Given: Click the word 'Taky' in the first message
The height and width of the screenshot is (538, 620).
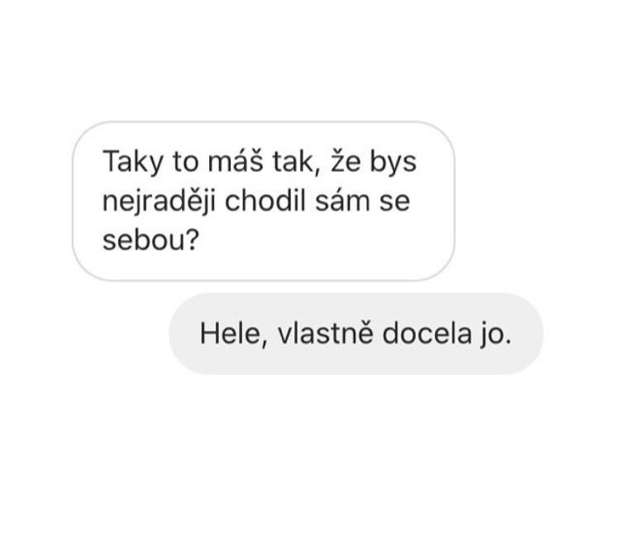Looking at the screenshot, I should pos(133,163).
